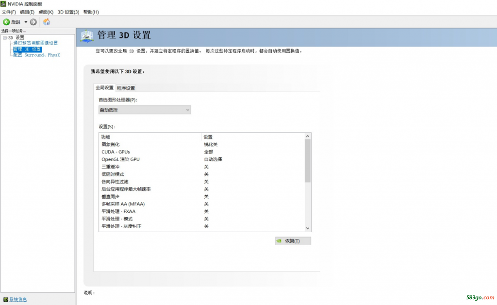Collapse the 3D 设置 tree node
Image resolution: width=497 pixels, height=305 pixels.
[5, 38]
